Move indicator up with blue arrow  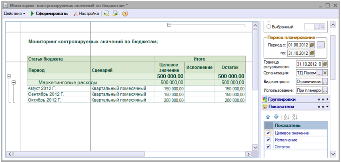(x=268, y=117)
